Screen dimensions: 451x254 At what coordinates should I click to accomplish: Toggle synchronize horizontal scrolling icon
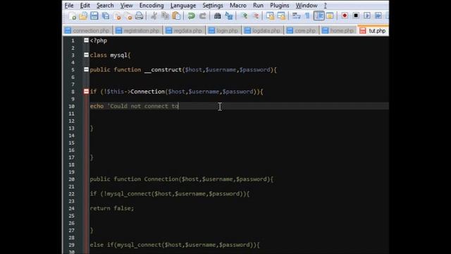pos(281,16)
